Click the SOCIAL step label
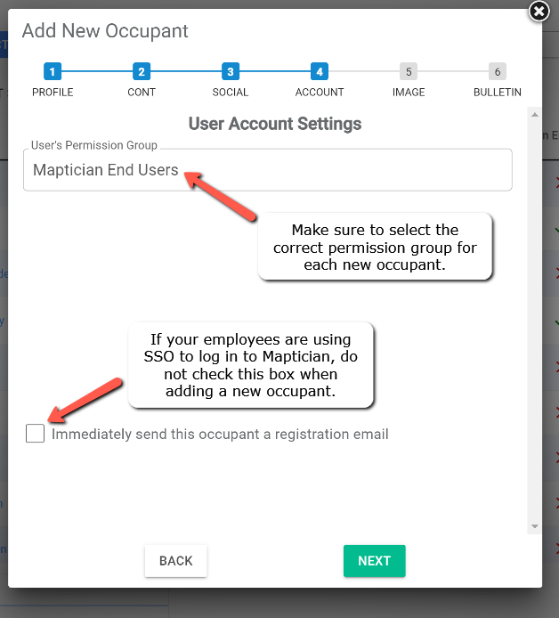 pos(231,93)
